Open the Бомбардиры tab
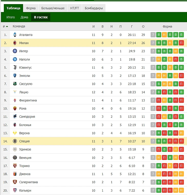This screenshot has height=195, width=187. (94, 8)
